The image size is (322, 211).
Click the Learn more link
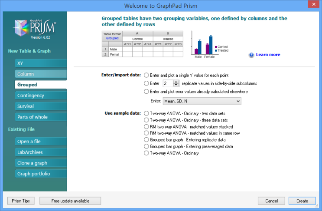268,55
